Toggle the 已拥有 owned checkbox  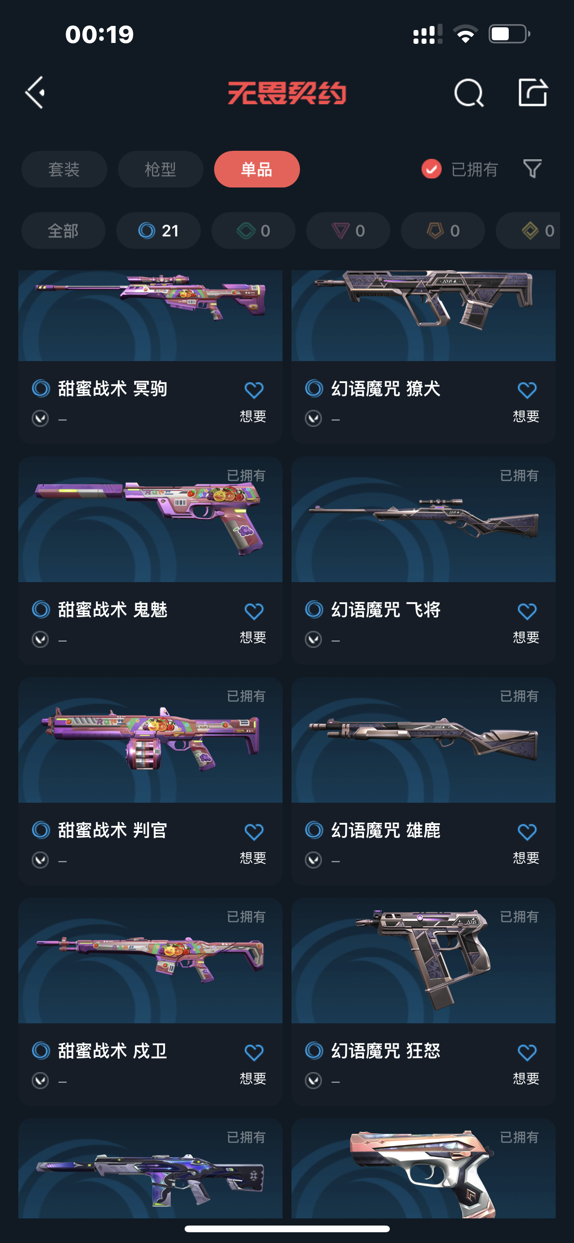pyautogui.click(x=431, y=169)
